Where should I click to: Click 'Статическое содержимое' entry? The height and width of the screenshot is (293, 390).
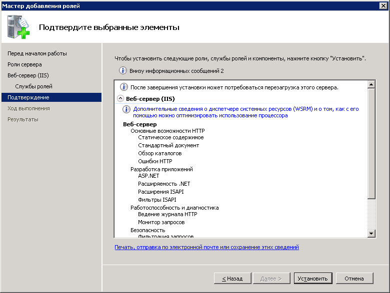[x=171, y=137]
